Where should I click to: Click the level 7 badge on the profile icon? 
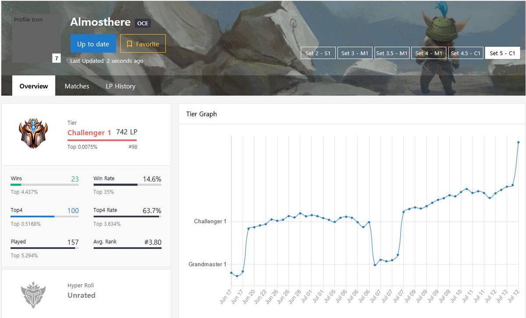point(56,58)
